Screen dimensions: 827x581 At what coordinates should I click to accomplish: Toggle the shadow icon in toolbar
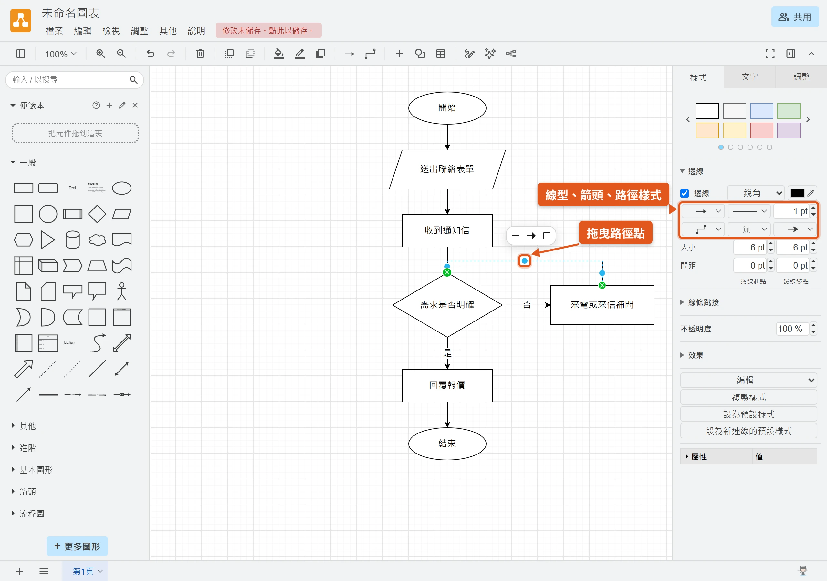coord(320,54)
